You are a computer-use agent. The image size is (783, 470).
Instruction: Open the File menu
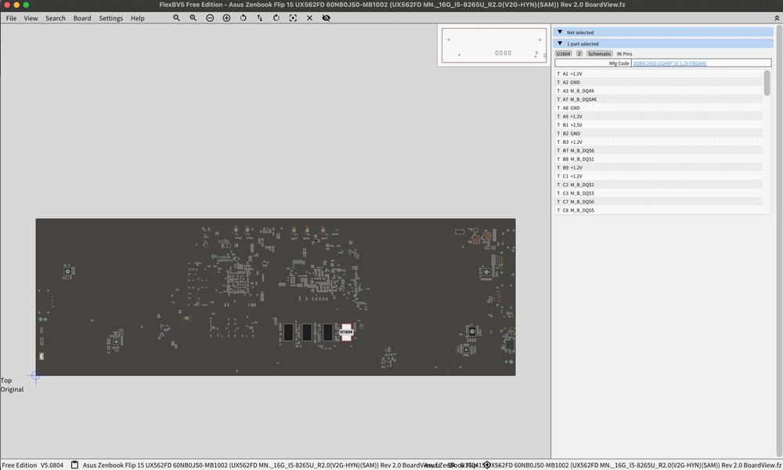pos(11,18)
